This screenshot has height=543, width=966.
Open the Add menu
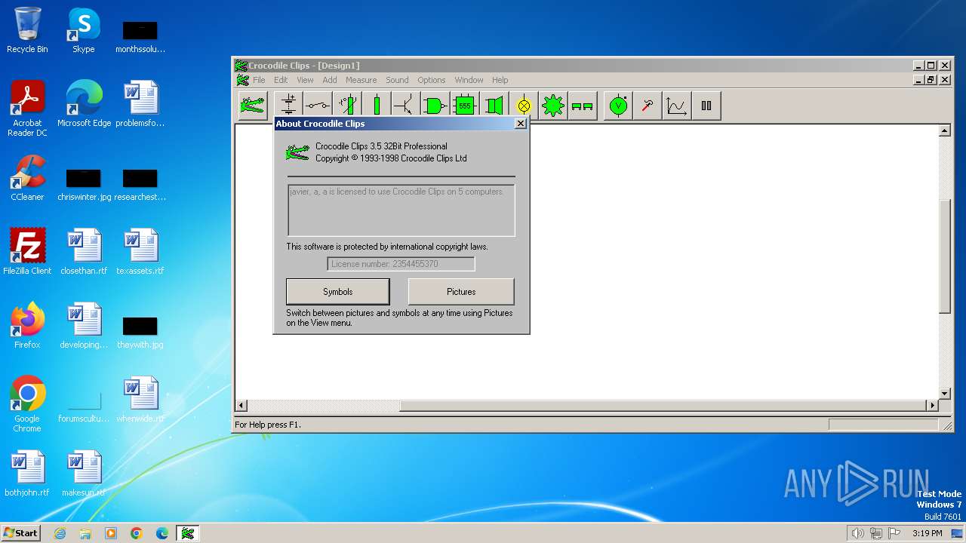(x=330, y=80)
